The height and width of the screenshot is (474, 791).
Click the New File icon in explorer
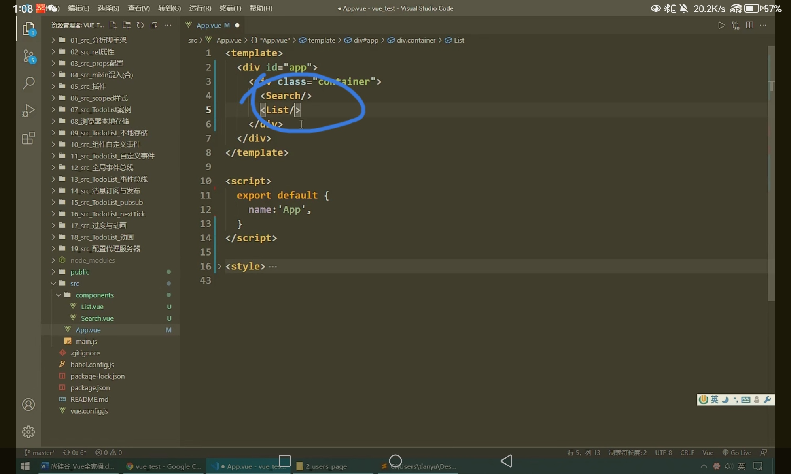coord(113,25)
